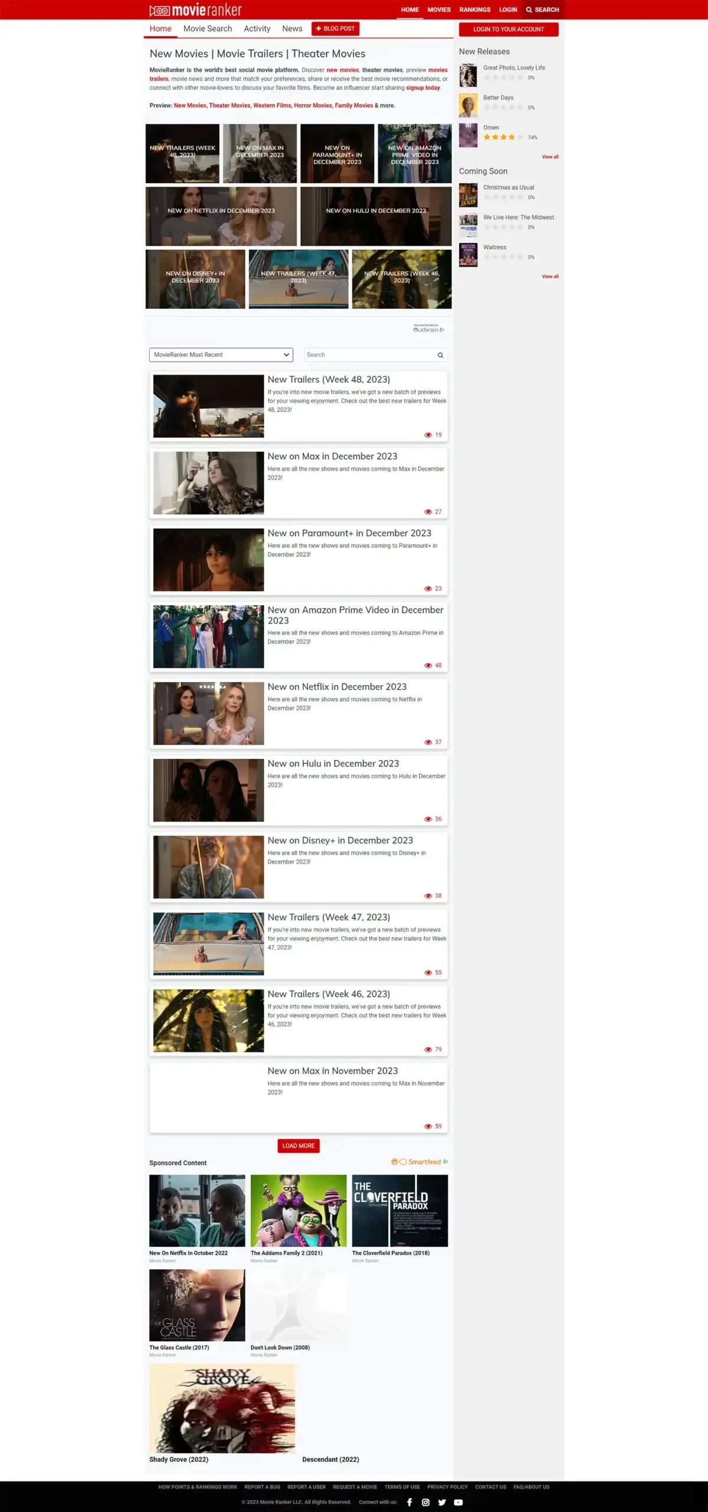Follow the signup today link
This screenshot has width=708, height=1512.
point(423,87)
